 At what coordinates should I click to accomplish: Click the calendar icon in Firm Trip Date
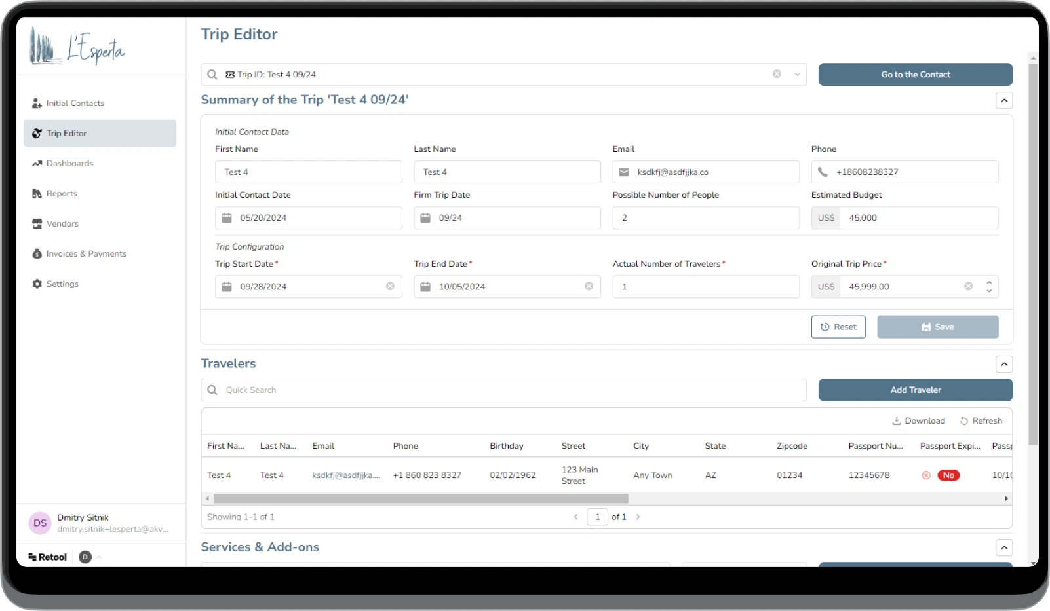click(425, 218)
